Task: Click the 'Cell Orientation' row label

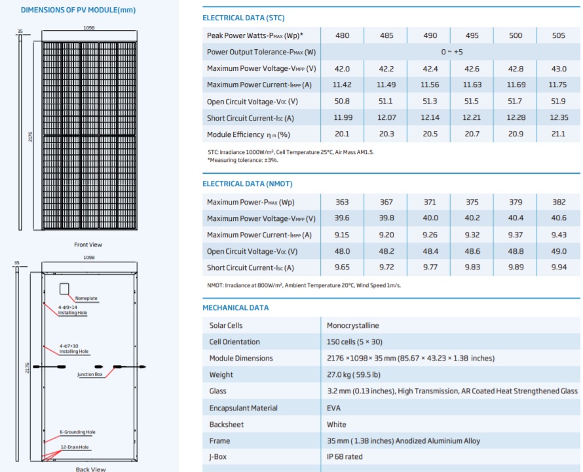Action: click(235, 342)
